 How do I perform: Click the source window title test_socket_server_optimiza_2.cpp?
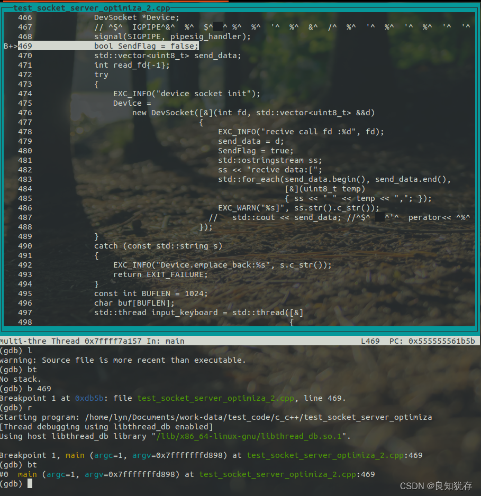pos(92,8)
